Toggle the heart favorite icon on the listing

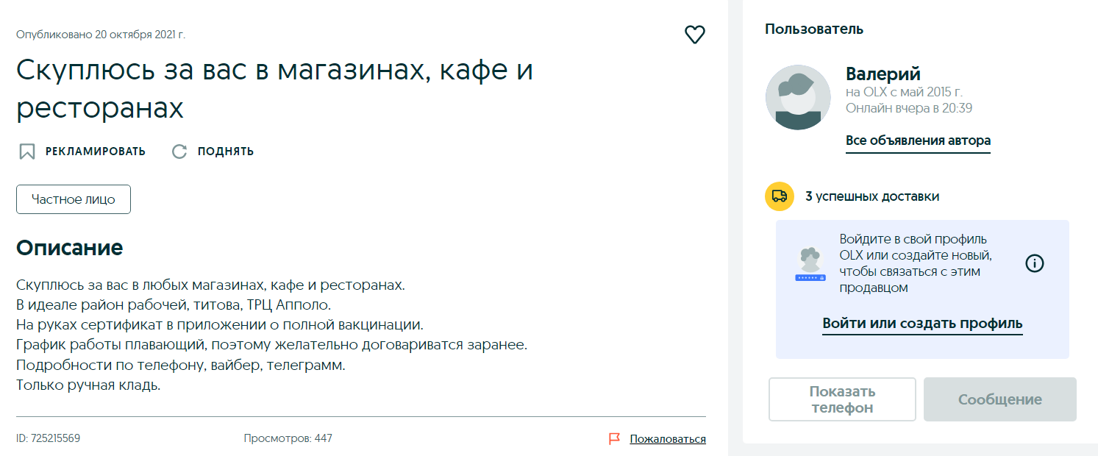694,34
